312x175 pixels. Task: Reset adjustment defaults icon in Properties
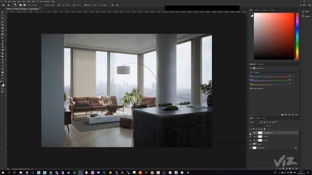point(289,115)
